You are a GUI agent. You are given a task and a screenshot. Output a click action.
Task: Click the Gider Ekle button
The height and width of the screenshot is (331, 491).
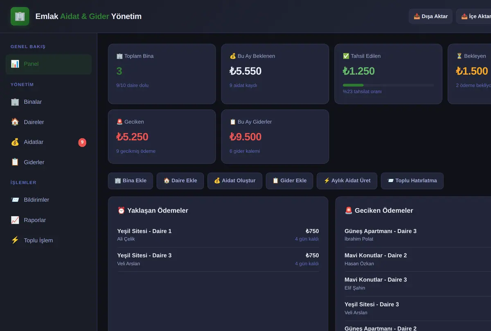[x=289, y=181]
